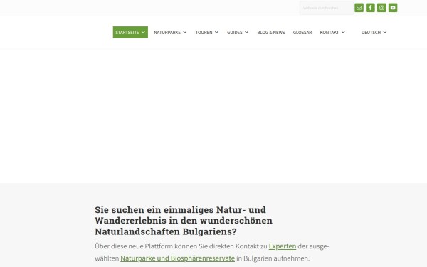Image resolution: width=427 pixels, height=267 pixels.
Task: Expand the Guides dropdown arrow
Action: click(x=246, y=33)
